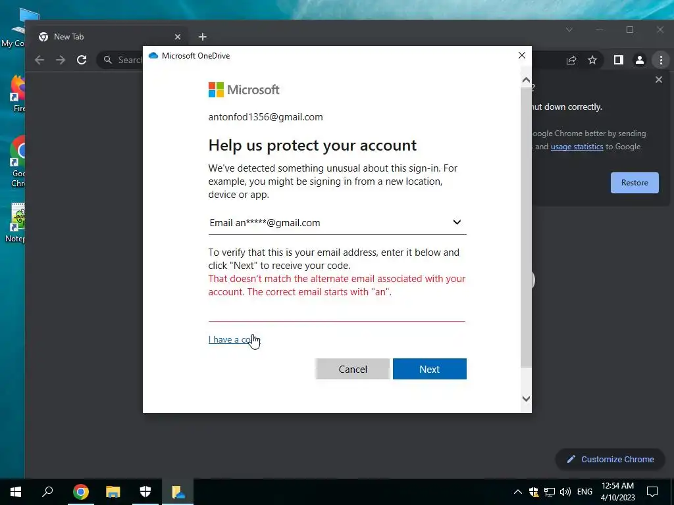The image size is (674, 505).
Task: Select the Notepad++ desktop shortcut
Action: point(16,222)
